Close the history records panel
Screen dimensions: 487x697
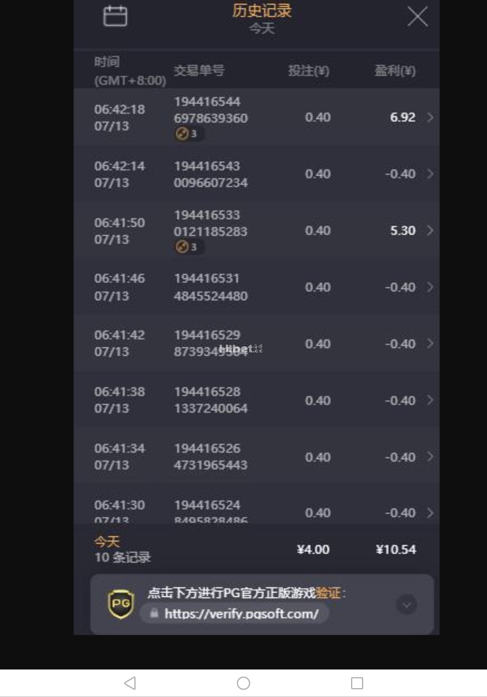[417, 17]
